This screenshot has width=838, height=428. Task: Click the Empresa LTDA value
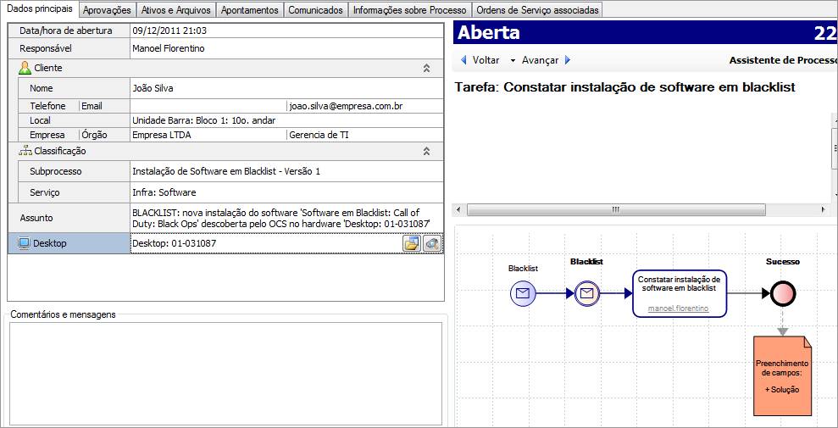(x=161, y=136)
